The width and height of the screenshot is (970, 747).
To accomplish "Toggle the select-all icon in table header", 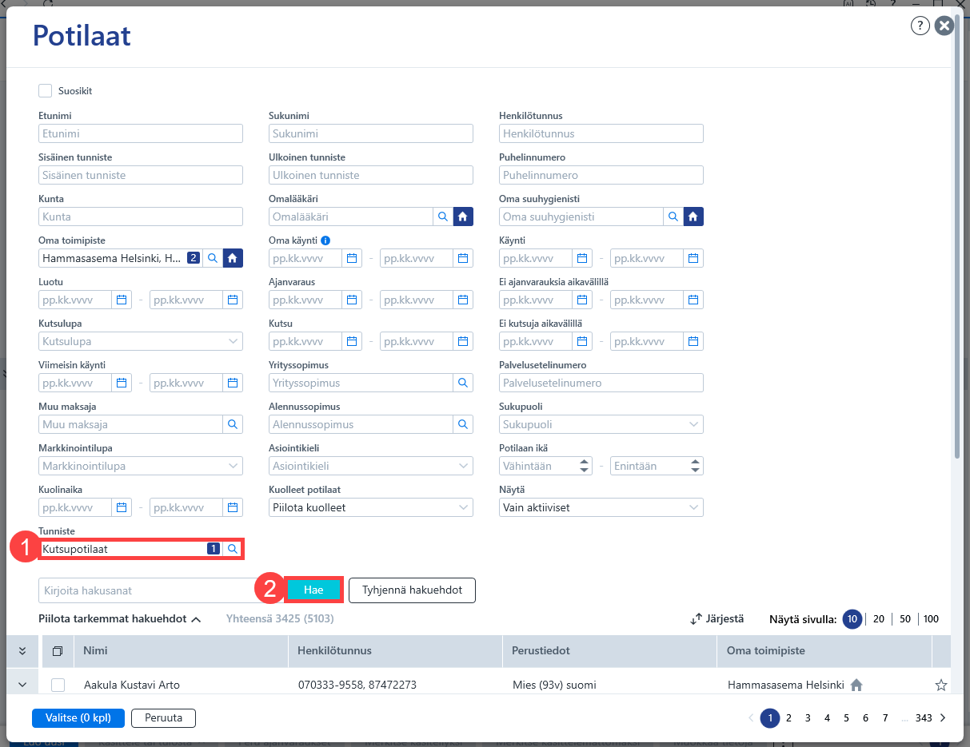I will point(58,651).
